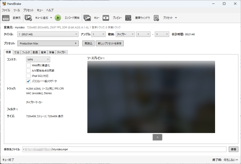This screenshot has height=164, width=241.
Task: Start encoding via エンコード開始 label
Action: 72,18
